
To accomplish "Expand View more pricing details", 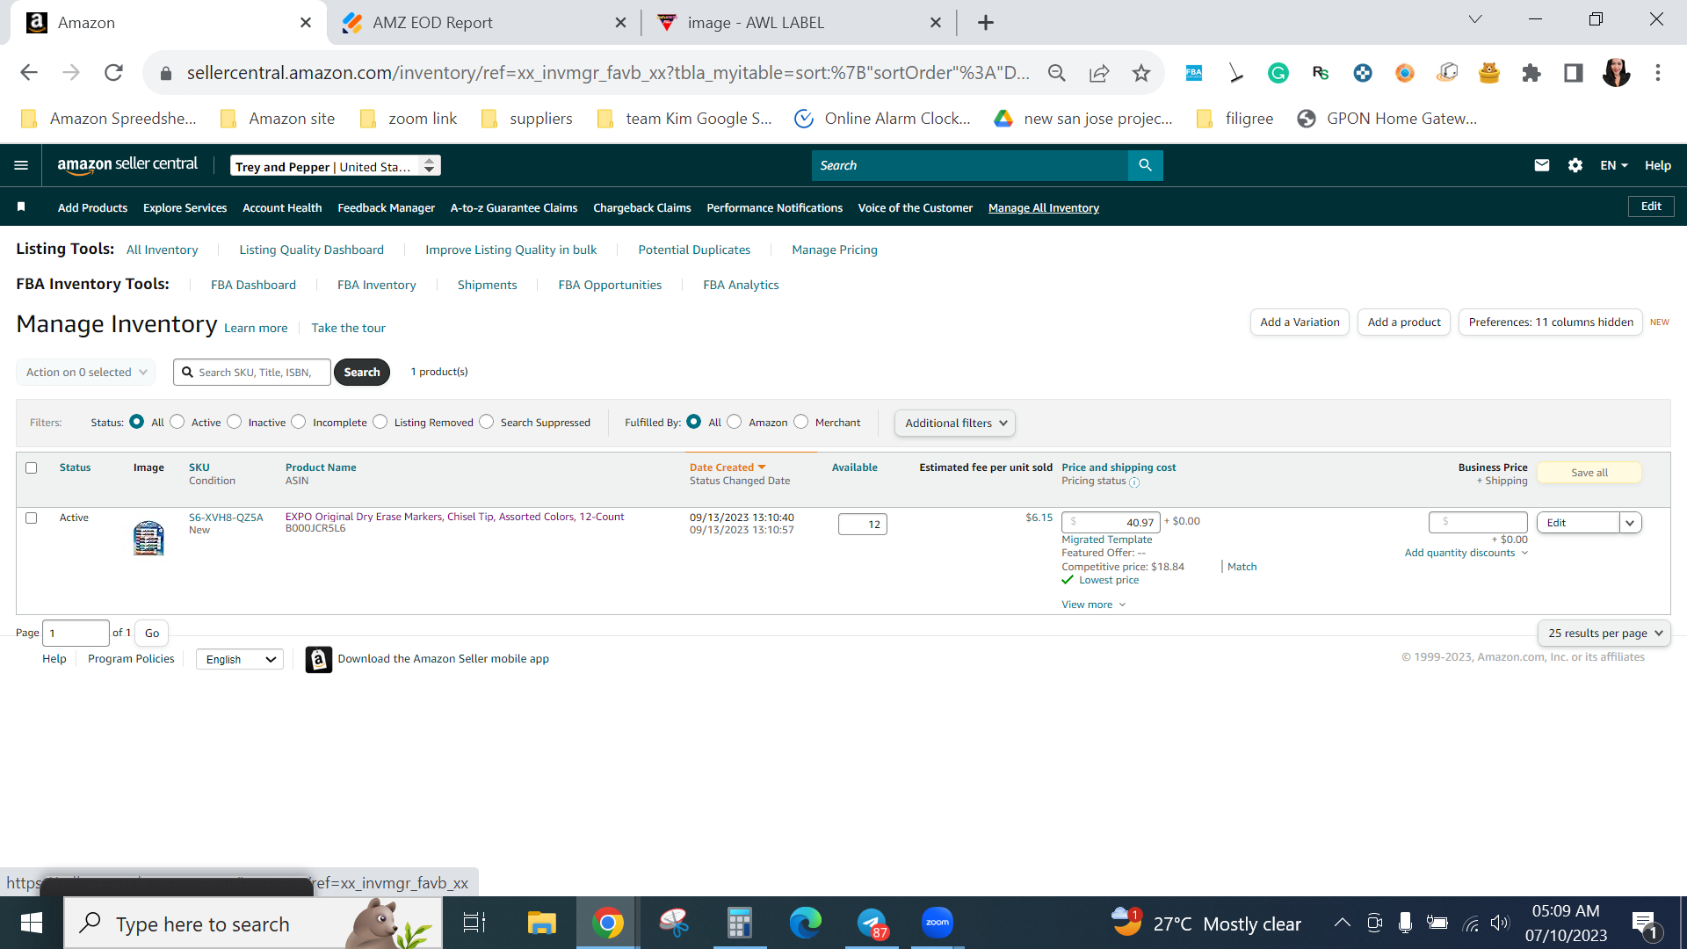I will click(x=1094, y=605).
